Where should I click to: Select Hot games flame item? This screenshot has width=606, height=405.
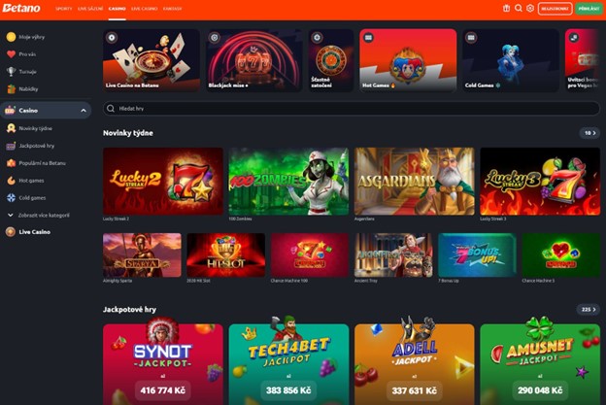pos(25,181)
